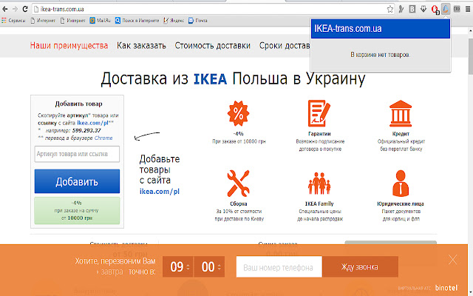473x296 pixels.
Task: Open the завтра day selector
Action: click(110, 272)
